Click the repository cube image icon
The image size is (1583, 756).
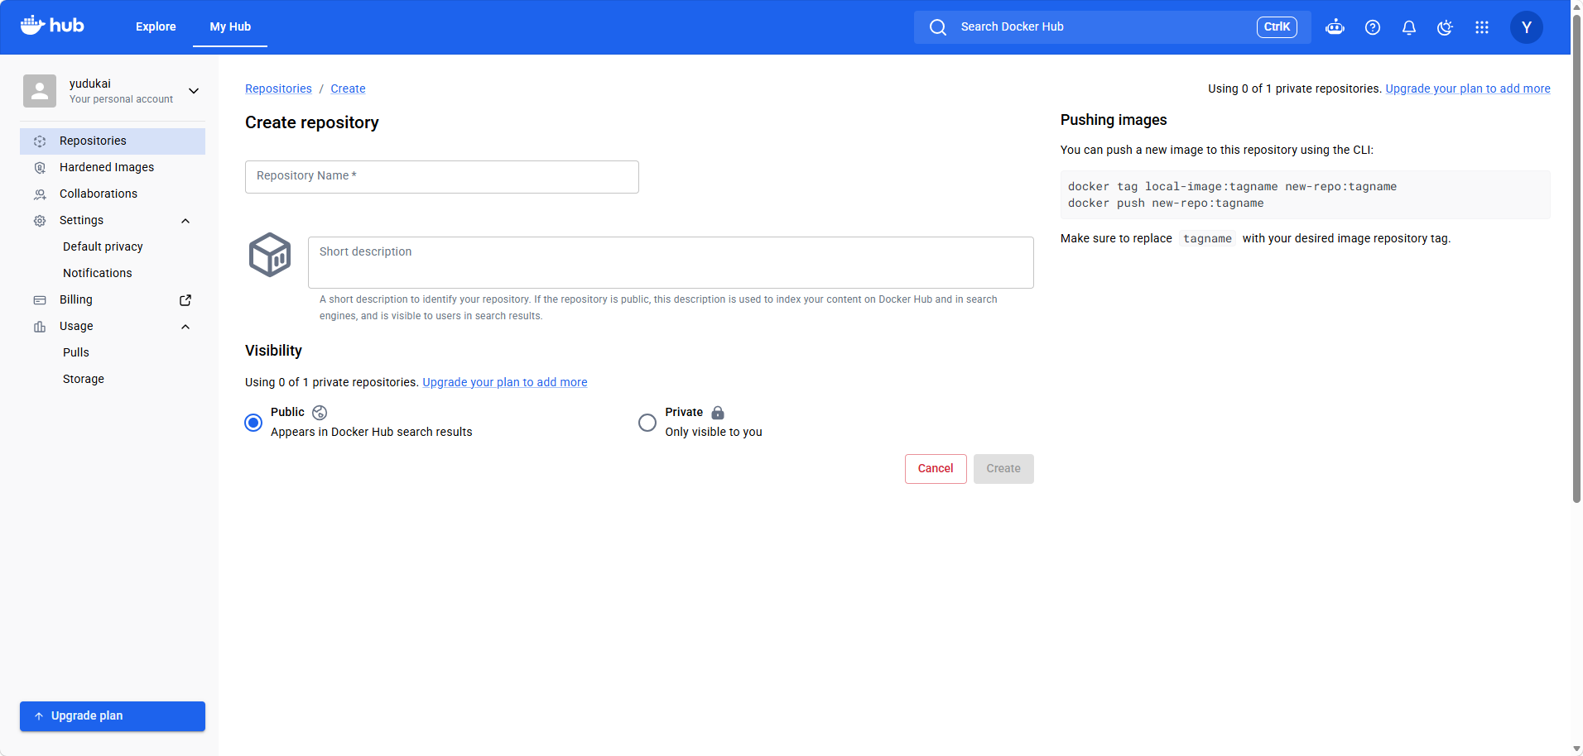point(270,255)
